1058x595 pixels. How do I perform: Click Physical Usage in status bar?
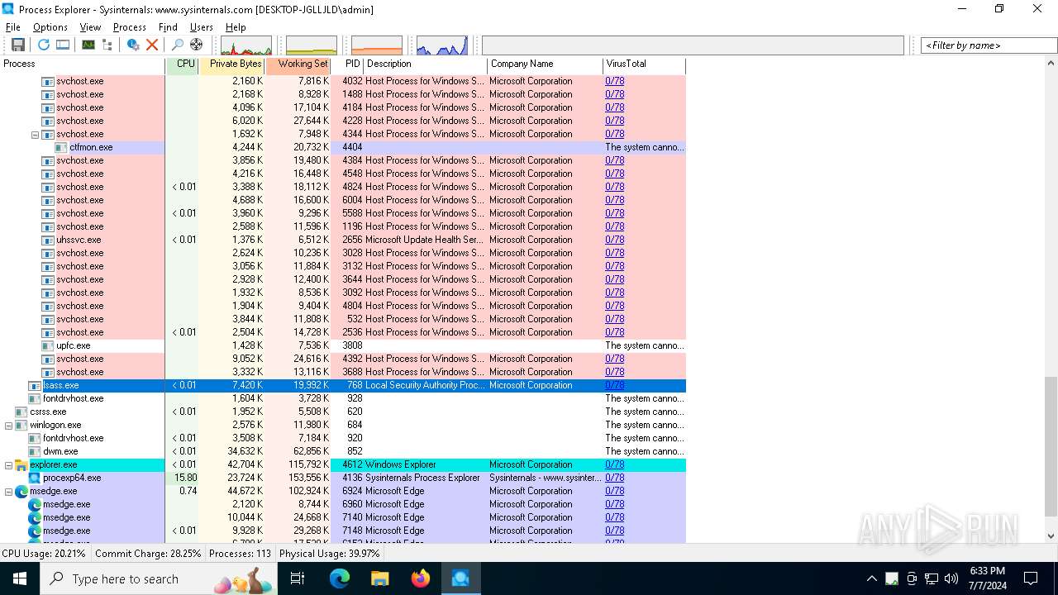point(330,554)
